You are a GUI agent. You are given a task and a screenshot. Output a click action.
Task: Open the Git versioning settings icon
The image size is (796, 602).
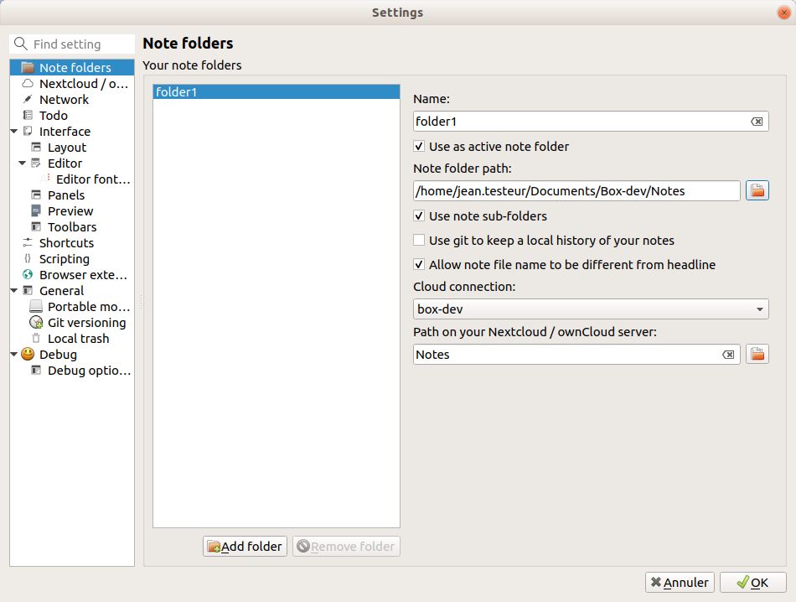pyautogui.click(x=35, y=322)
